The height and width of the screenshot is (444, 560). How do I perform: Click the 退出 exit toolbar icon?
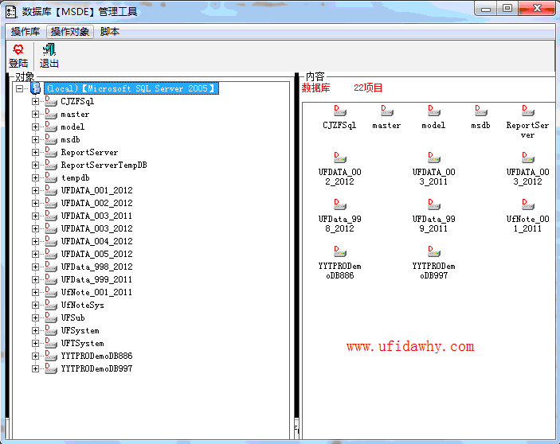[49, 56]
